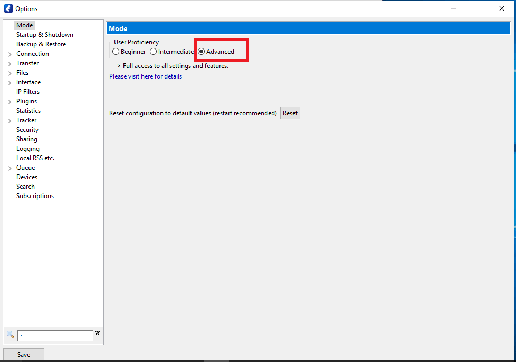Viewport: 516px width, 362px height.
Task: Open the Sharing section
Action: pos(27,140)
